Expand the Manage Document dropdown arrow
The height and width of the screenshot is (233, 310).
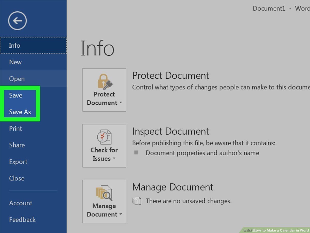pyautogui.click(x=121, y=214)
